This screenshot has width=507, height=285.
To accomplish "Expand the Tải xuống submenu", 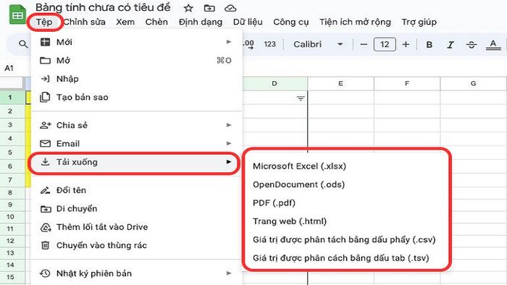I will coord(136,162).
